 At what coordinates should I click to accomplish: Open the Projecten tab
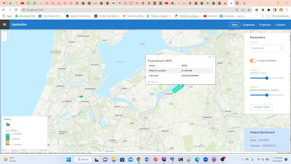[x=265, y=25]
